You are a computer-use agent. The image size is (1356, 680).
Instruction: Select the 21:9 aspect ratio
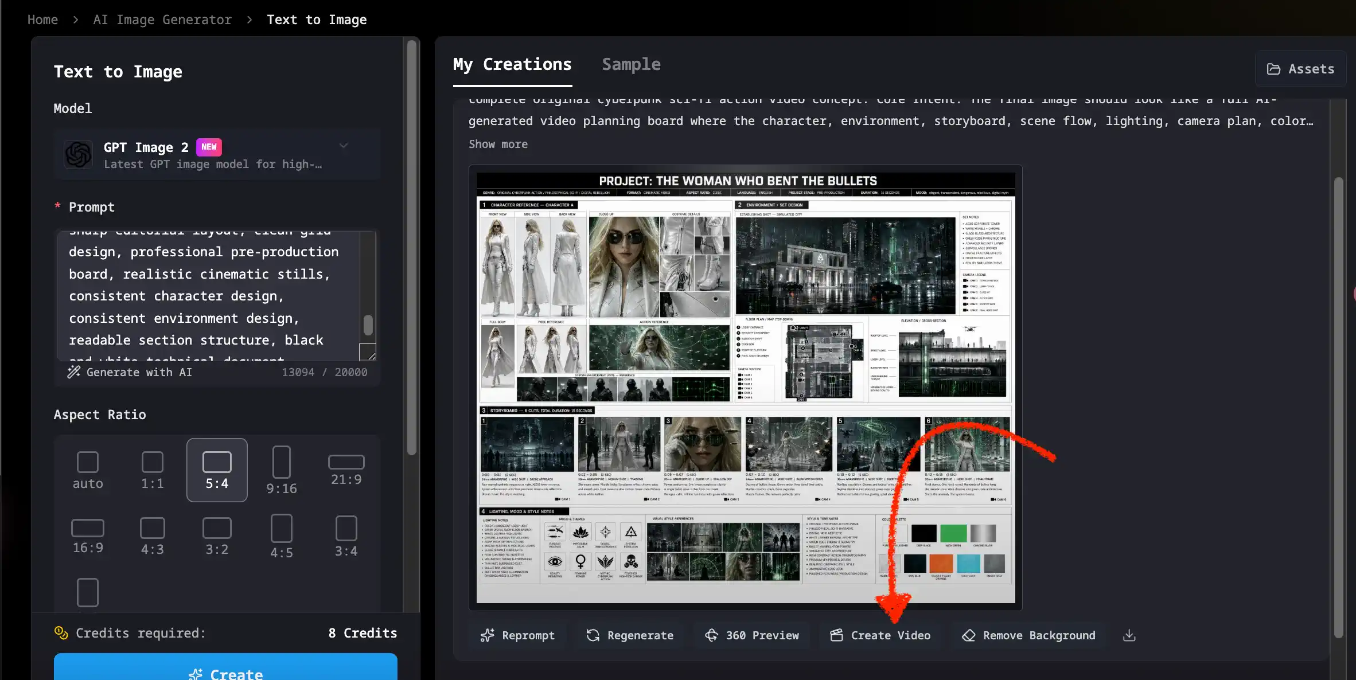point(346,470)
